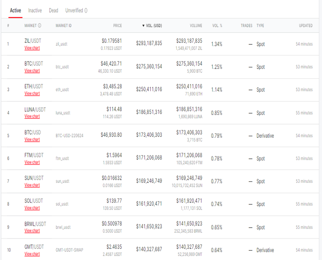Sort the table by PRICE column

pyautogui.click(x=117, y=26)
